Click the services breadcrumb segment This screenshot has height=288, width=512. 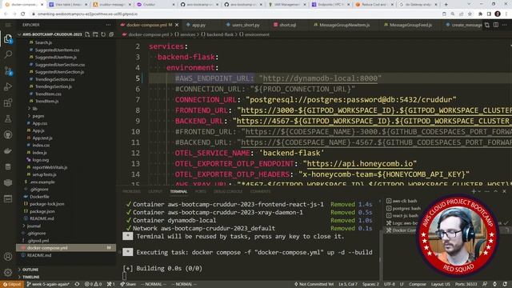click(187, 34)
